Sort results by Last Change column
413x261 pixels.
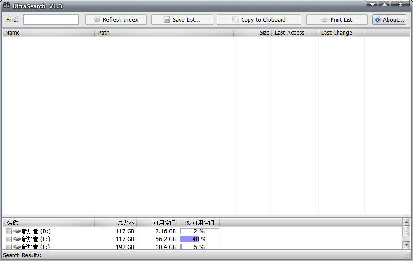coord(341,33)
